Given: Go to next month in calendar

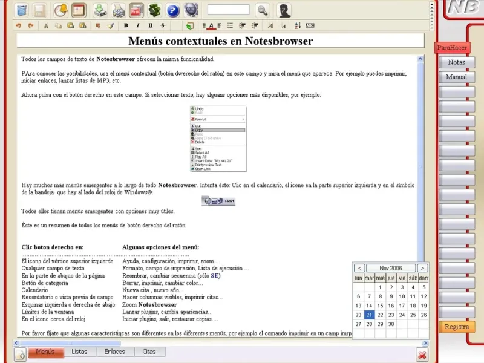Looking at the screenshot, I should (422, 268).
